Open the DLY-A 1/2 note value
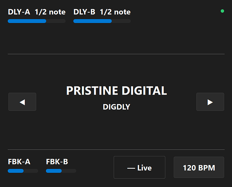Screen dimensions: 232x187 50,12
